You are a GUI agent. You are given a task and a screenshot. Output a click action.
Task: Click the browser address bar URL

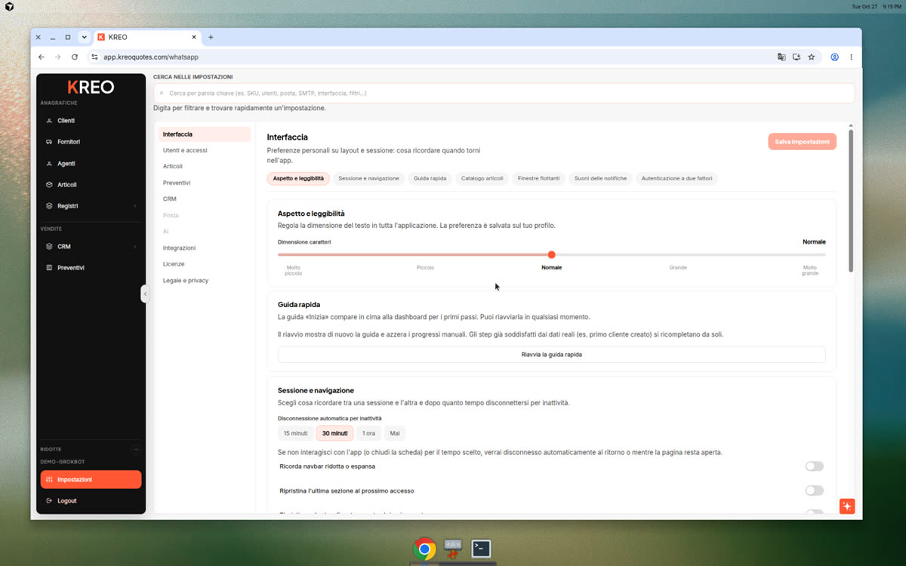pyautogui.click(x=151, y=57)
